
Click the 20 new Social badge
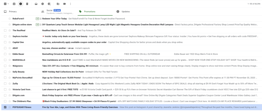tap(57, 10)
